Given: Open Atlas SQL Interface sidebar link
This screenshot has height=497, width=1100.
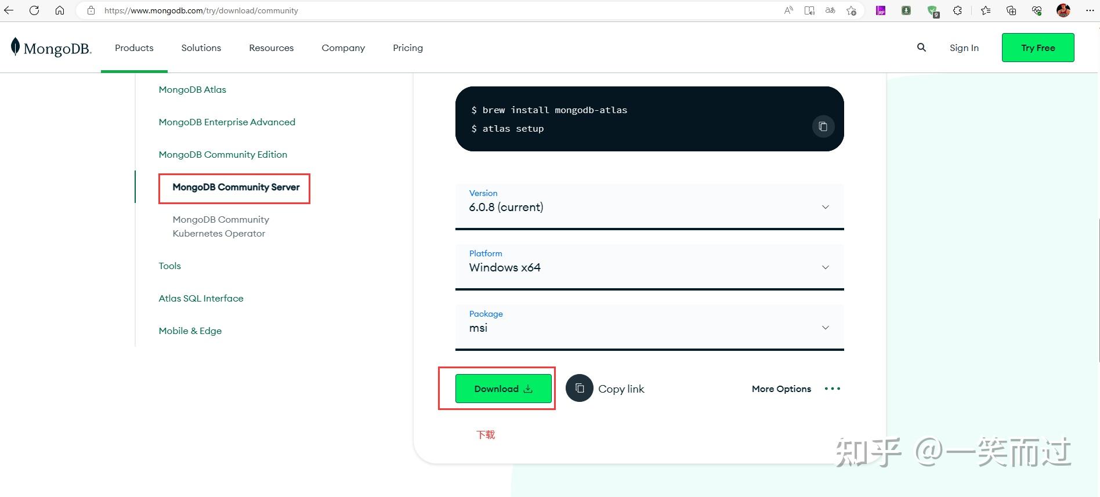Looking at the screenshot, I should (201, 298).
